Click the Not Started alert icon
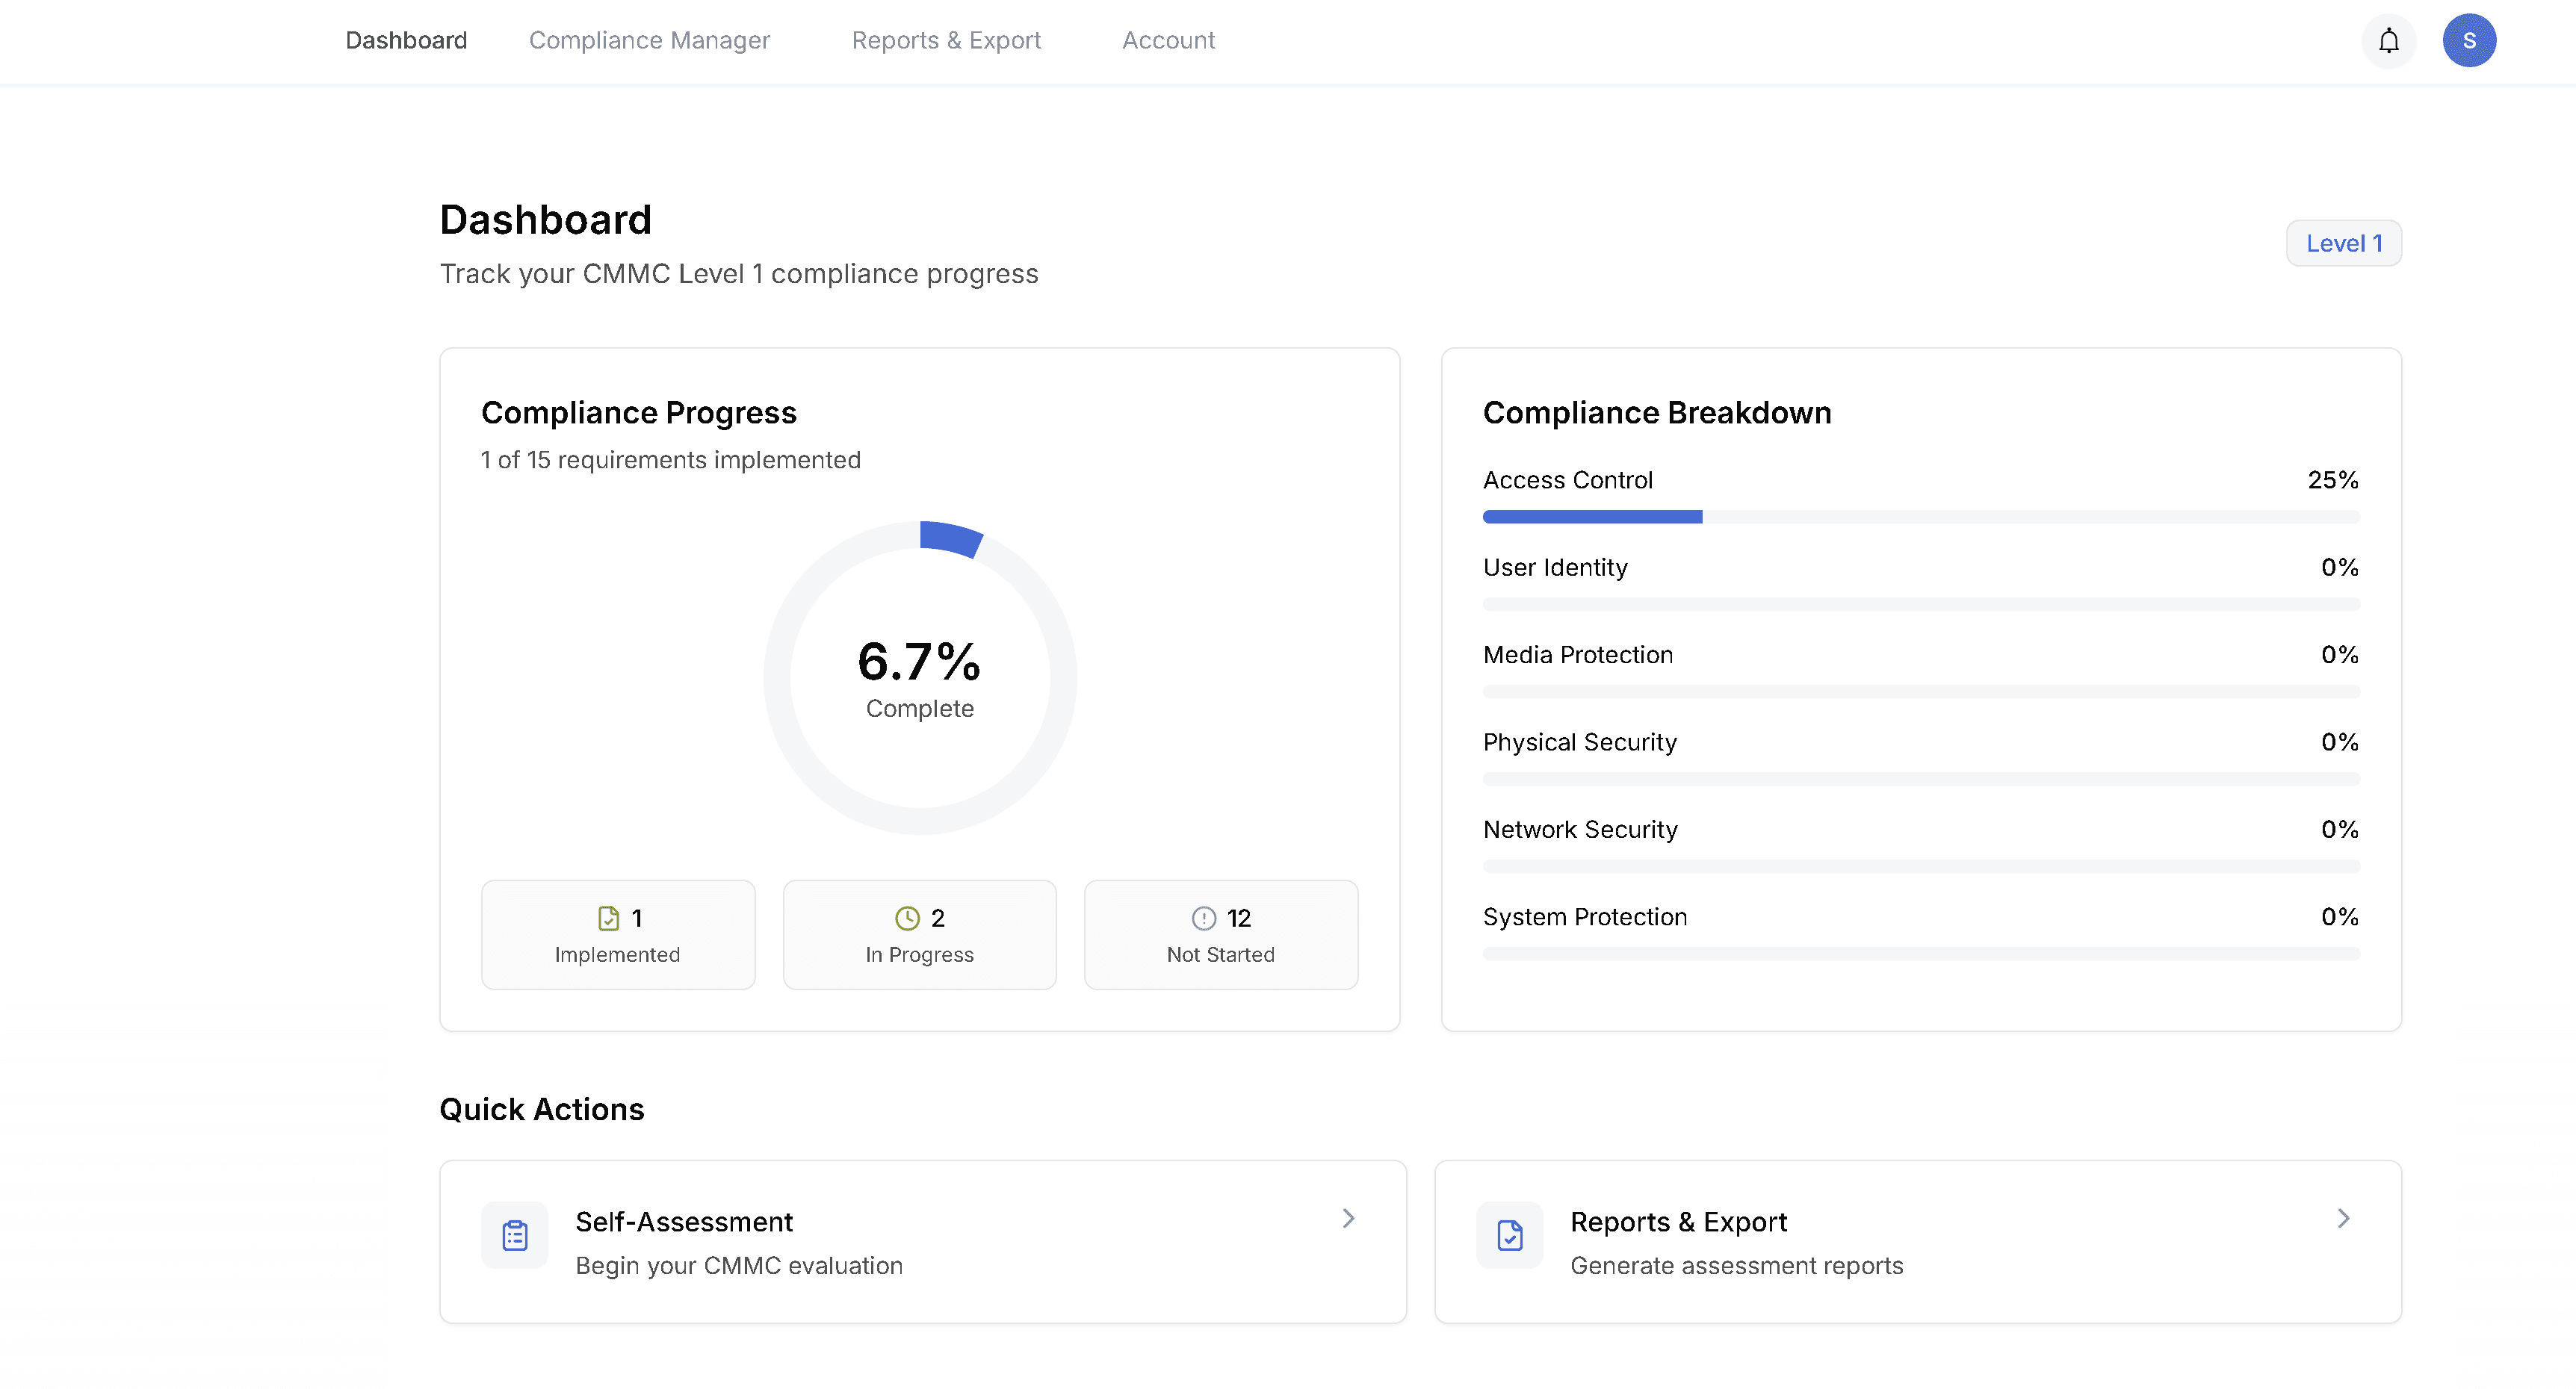This screenshot has height=1389, width=2576. [1204, 917]
